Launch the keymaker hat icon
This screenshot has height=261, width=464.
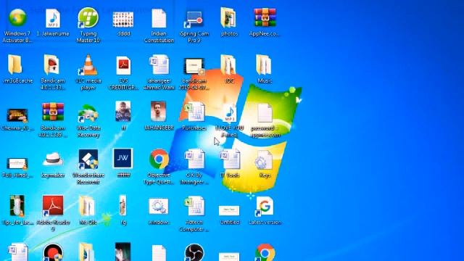pos(53,159)
